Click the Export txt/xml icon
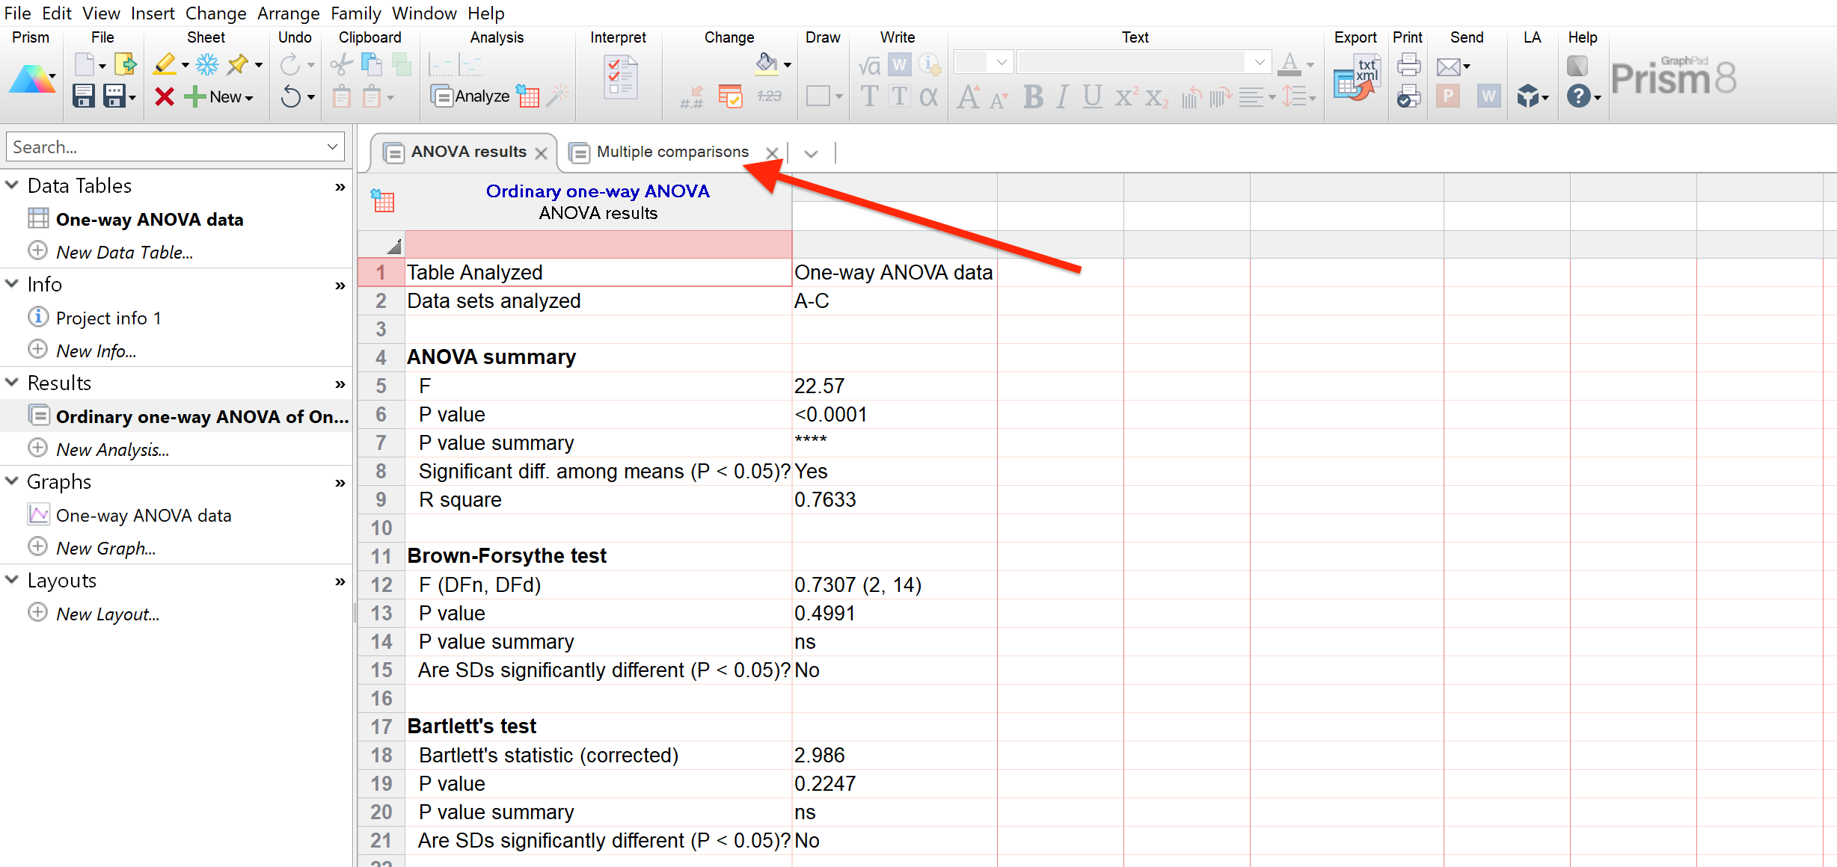The height and width of the screenshot is (867, 1837). [1357, 78]
